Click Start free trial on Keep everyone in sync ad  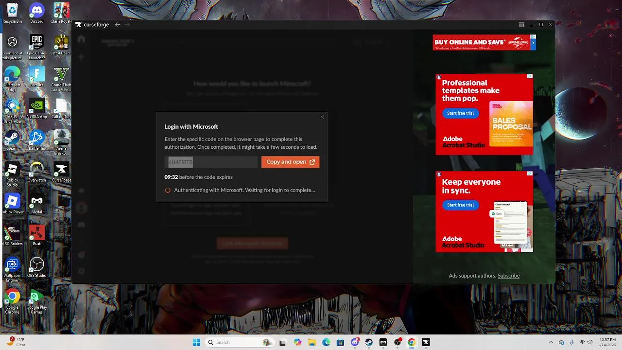coord(460,205)
